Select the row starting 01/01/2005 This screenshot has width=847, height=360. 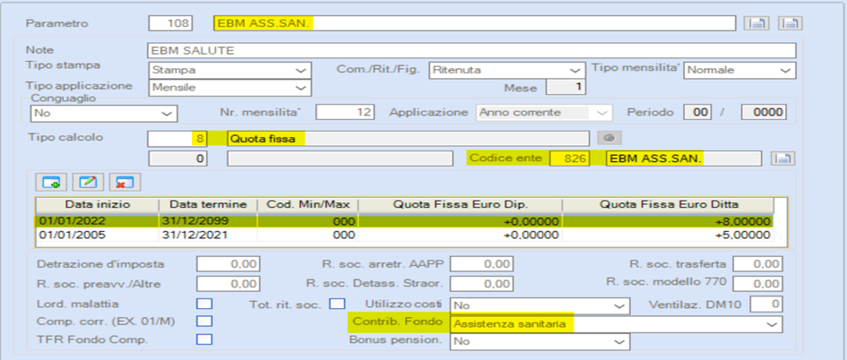404,235
